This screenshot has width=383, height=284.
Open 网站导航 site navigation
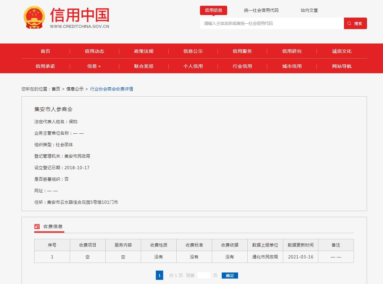pyautogui.click(x=342, y=66)
